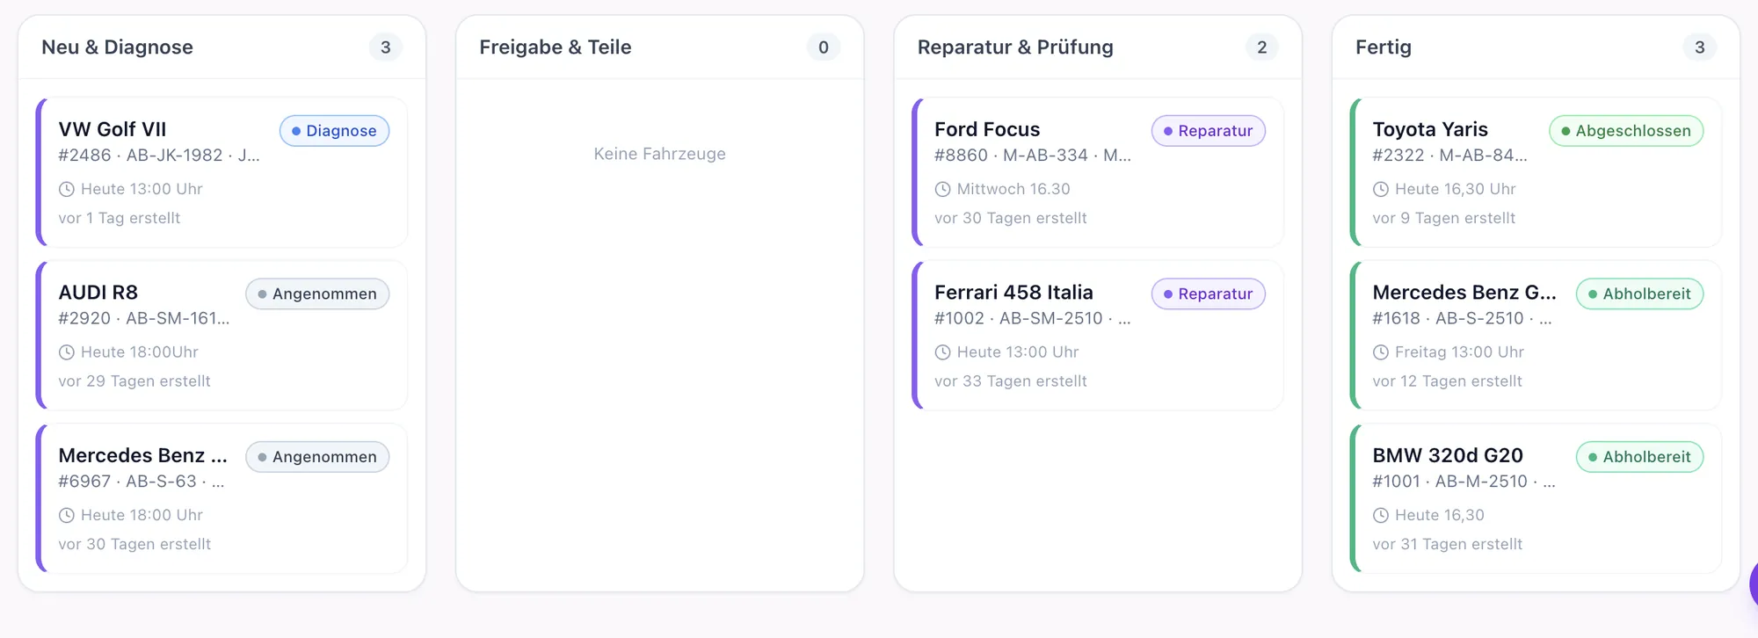Click the text Mittwoch 16.30
This screenshot has height=638, width=1758.
[1013, 189]
